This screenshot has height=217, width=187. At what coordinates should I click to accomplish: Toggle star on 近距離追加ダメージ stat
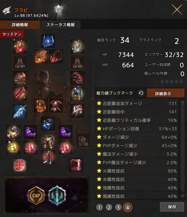coord(99,103)
